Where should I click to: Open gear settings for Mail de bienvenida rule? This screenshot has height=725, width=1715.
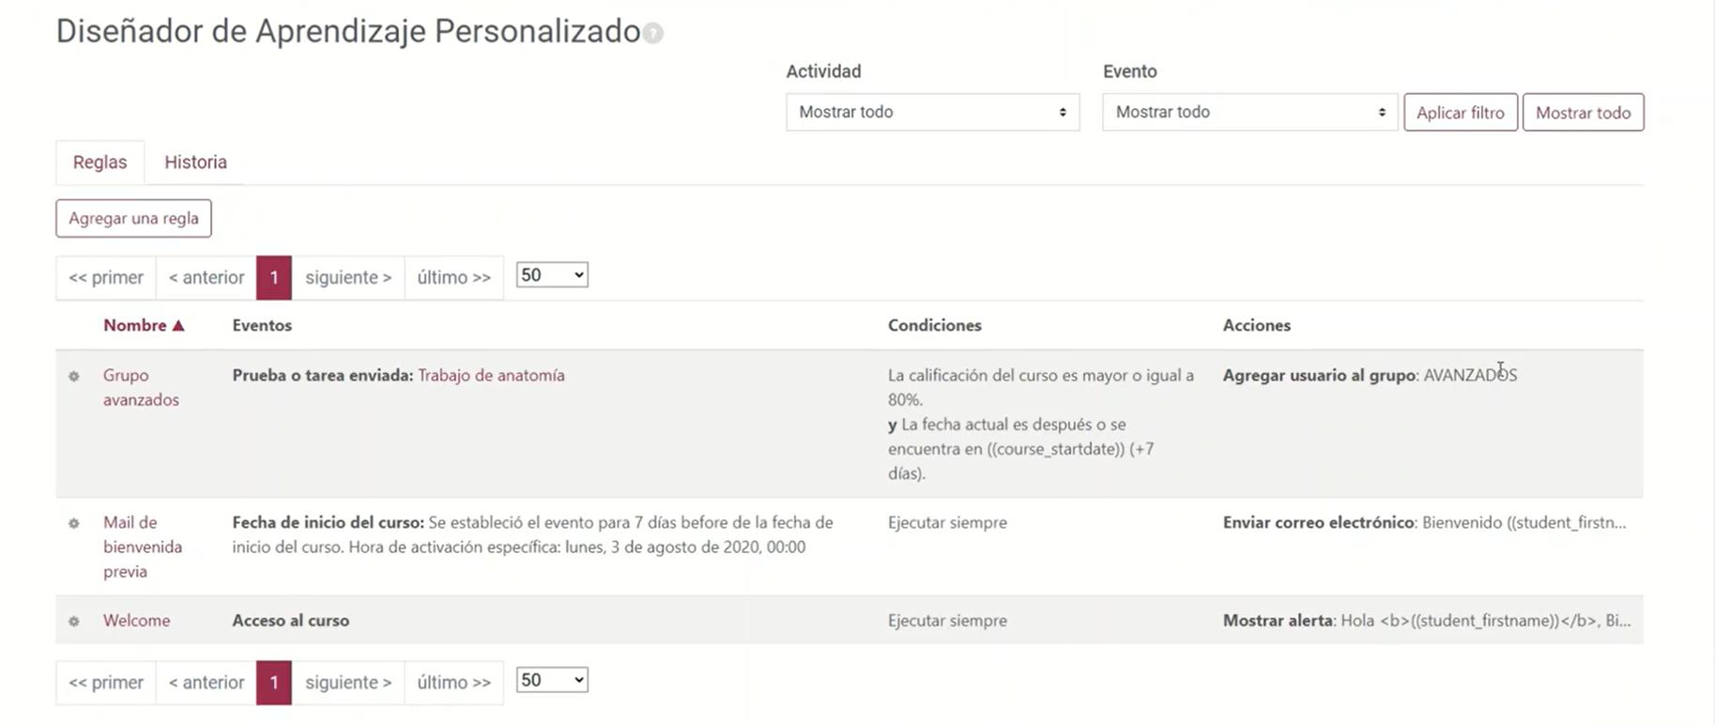tap(74, 523)
